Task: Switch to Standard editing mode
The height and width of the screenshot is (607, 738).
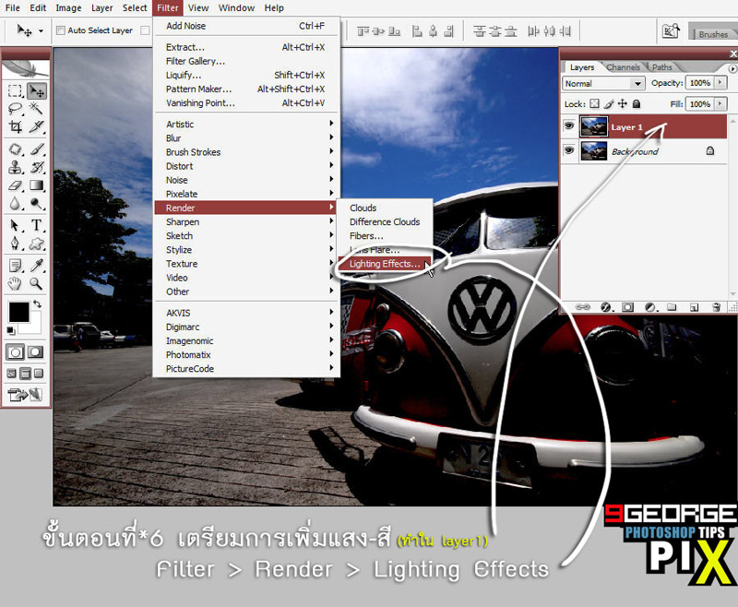Action: [x=15, y=352]
